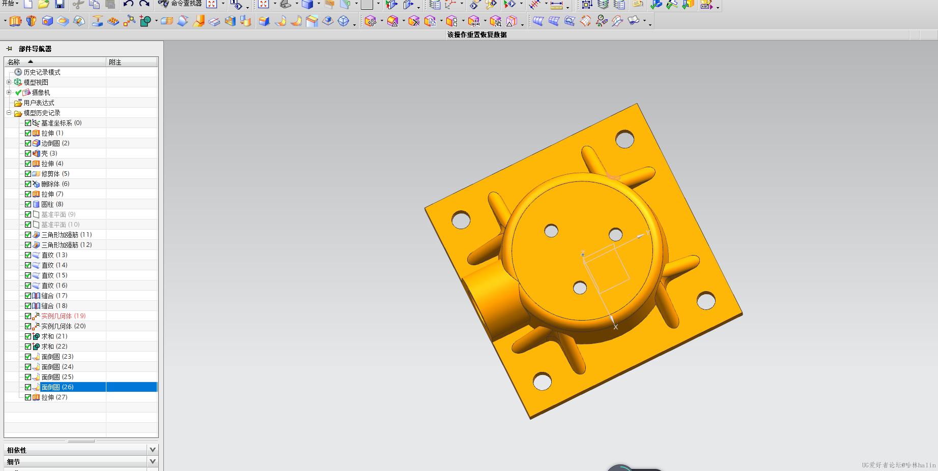The image size is (938, 471).
Task: Select the 拉伸 (7) feature
Action: 52,194
